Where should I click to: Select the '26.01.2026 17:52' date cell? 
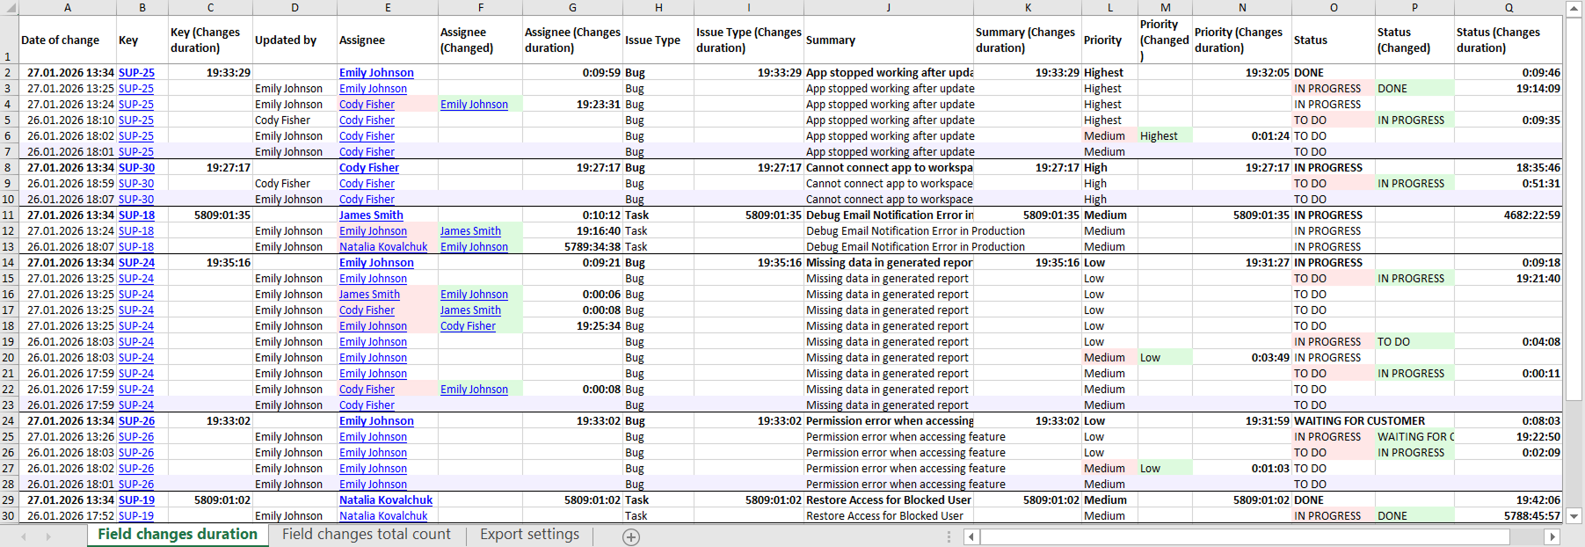tap(68, 516)
